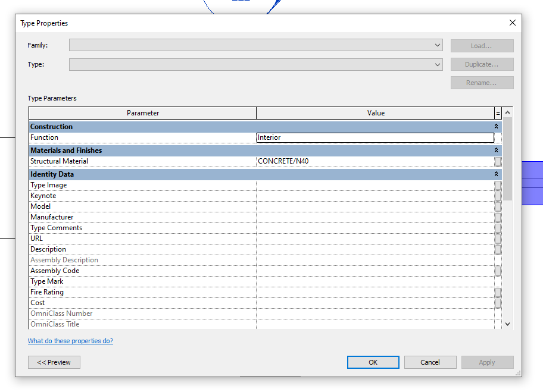Click the Parameter column header
This screenshot has height=392, width=543.
coord(143,113)
